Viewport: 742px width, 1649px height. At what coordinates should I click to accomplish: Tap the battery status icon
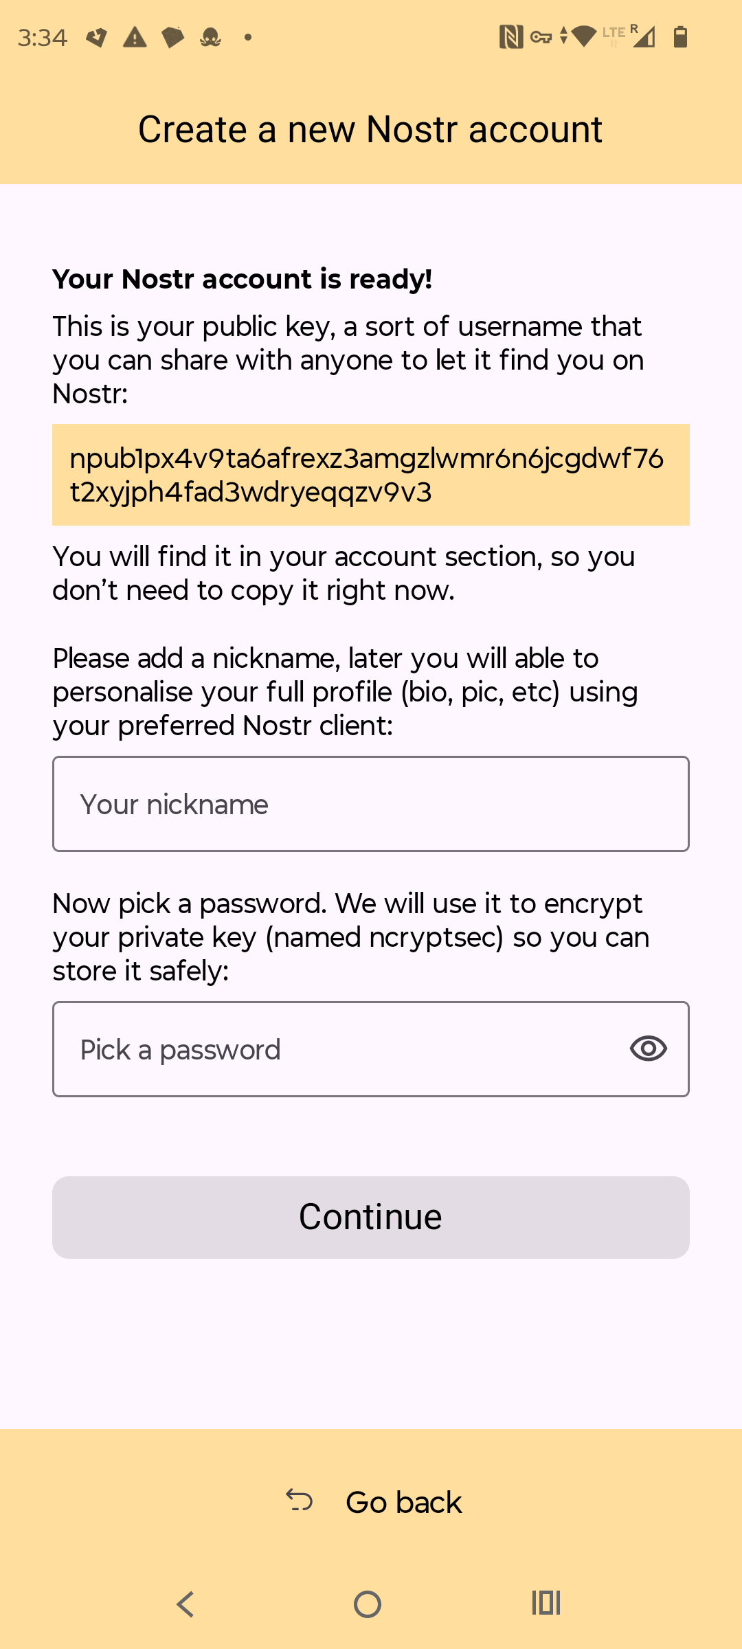(x=680, y=37)
